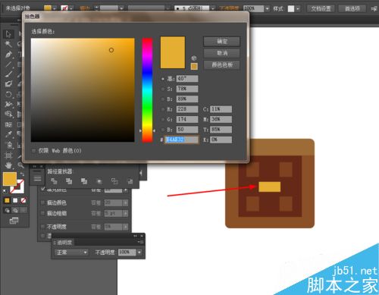This screenshot has height=295, width=379.
Task: Select the Shape Builder tool
Action: coord(8,115)
